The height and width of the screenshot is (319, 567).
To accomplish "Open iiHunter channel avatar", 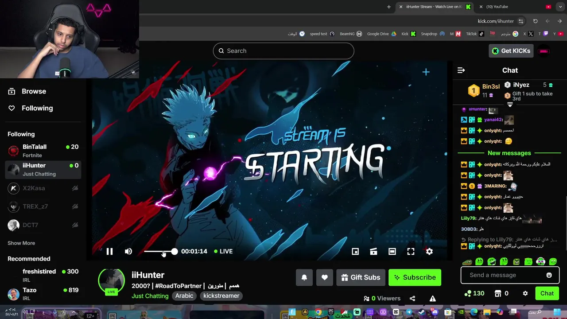I will (x=111, y=281).
